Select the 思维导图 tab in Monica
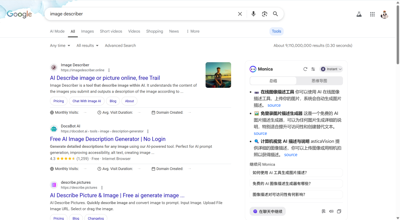400x220 pixels. pos(319,81)
